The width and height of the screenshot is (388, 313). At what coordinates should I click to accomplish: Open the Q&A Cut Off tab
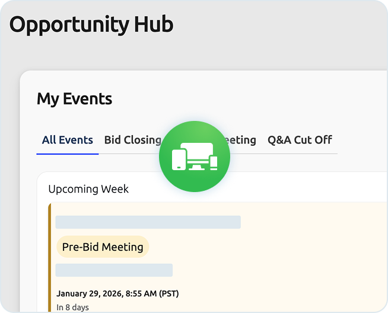click(300, 140)
